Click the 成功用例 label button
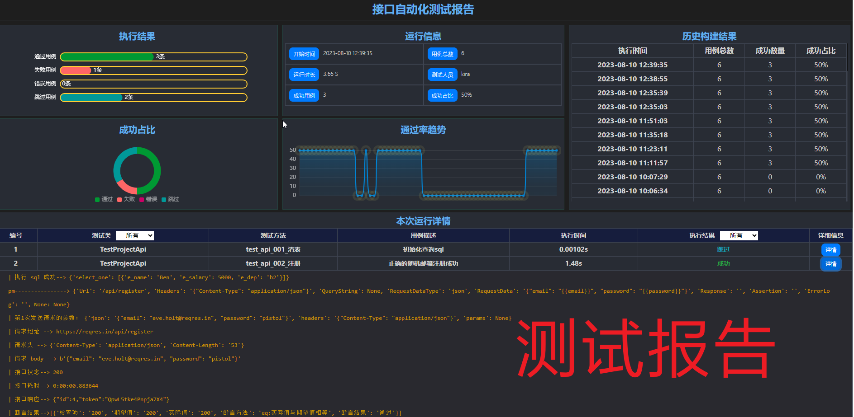 pos(304,95)
